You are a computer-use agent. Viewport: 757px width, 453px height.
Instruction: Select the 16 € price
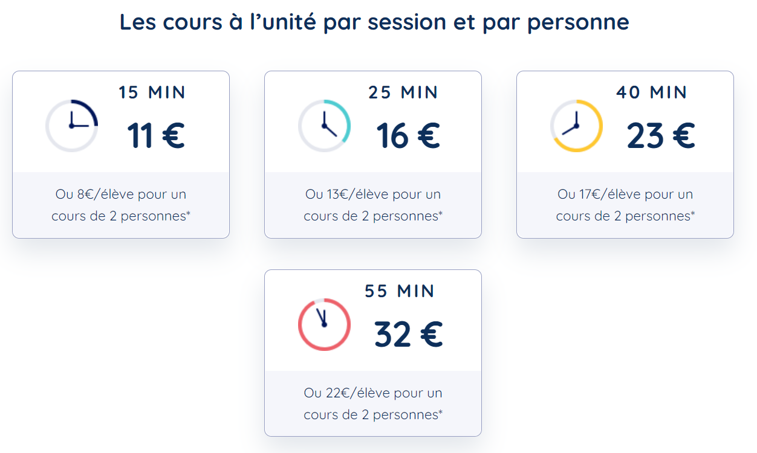point(408,135)
